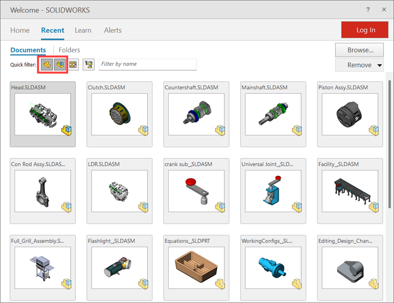Open the Alerts tab

(113, 30)
